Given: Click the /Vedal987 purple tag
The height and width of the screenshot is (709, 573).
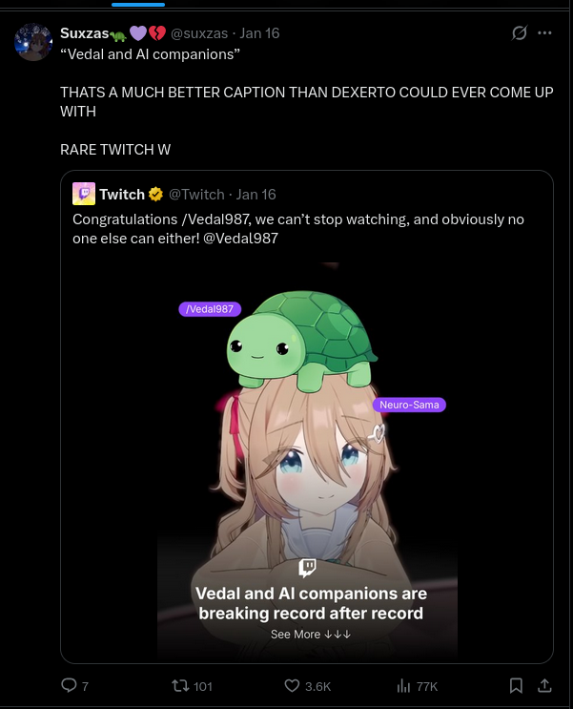Looking at the screenshot, I should click(210, 309).
